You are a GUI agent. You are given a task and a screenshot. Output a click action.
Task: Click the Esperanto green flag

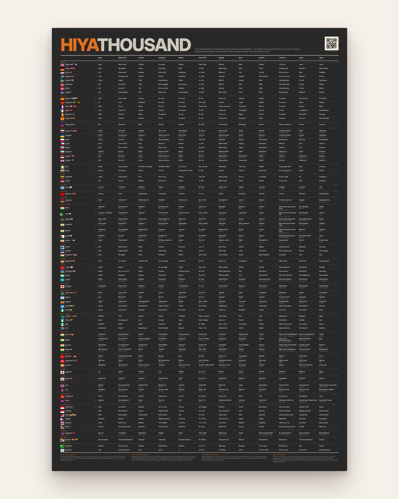[62, 446]
